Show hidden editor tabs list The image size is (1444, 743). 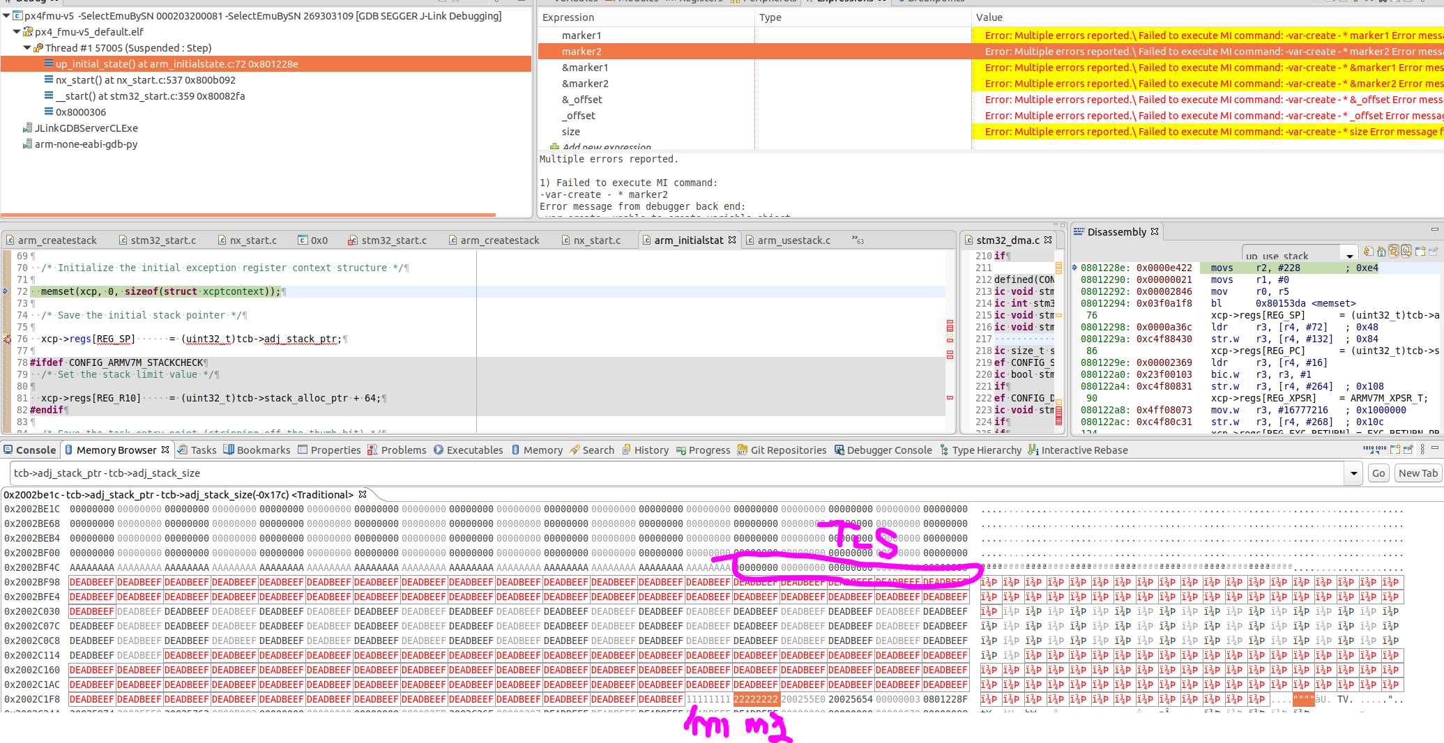(858, 240)
